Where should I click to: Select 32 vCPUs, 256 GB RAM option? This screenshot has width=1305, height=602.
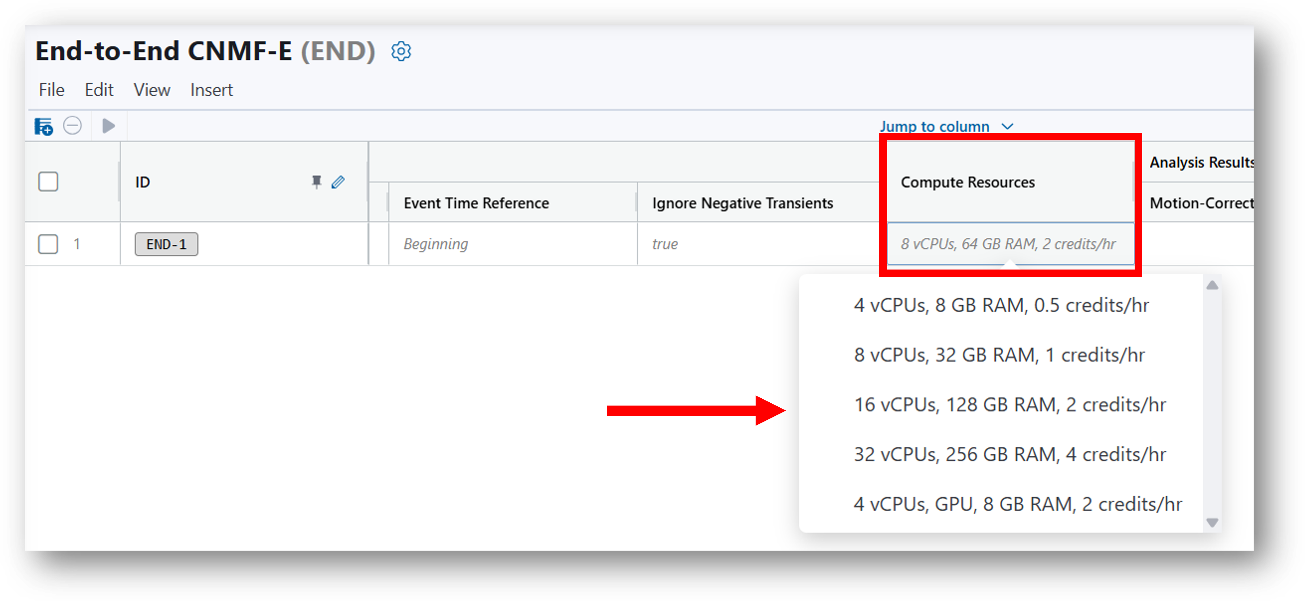click(1009, 454)
